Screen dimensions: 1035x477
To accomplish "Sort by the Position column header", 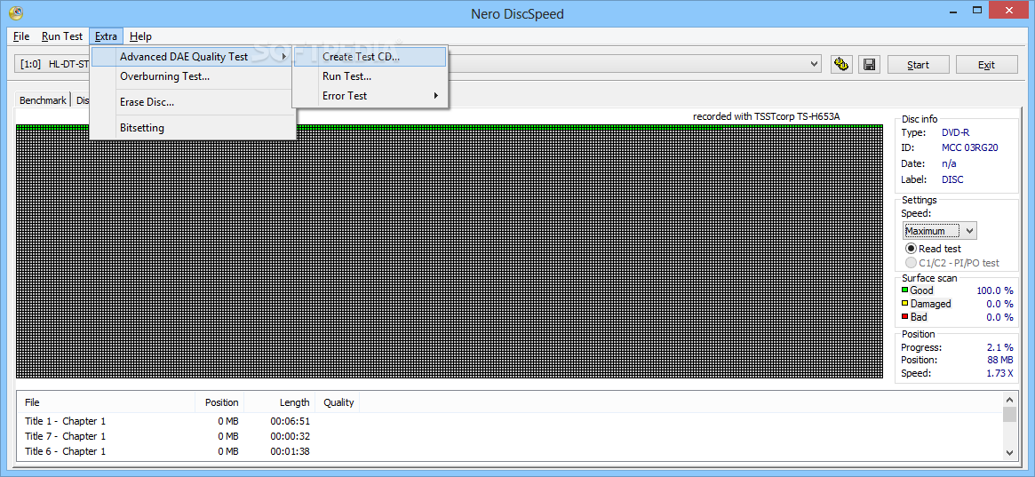I will pyautogui.click(x=219, y=402).
